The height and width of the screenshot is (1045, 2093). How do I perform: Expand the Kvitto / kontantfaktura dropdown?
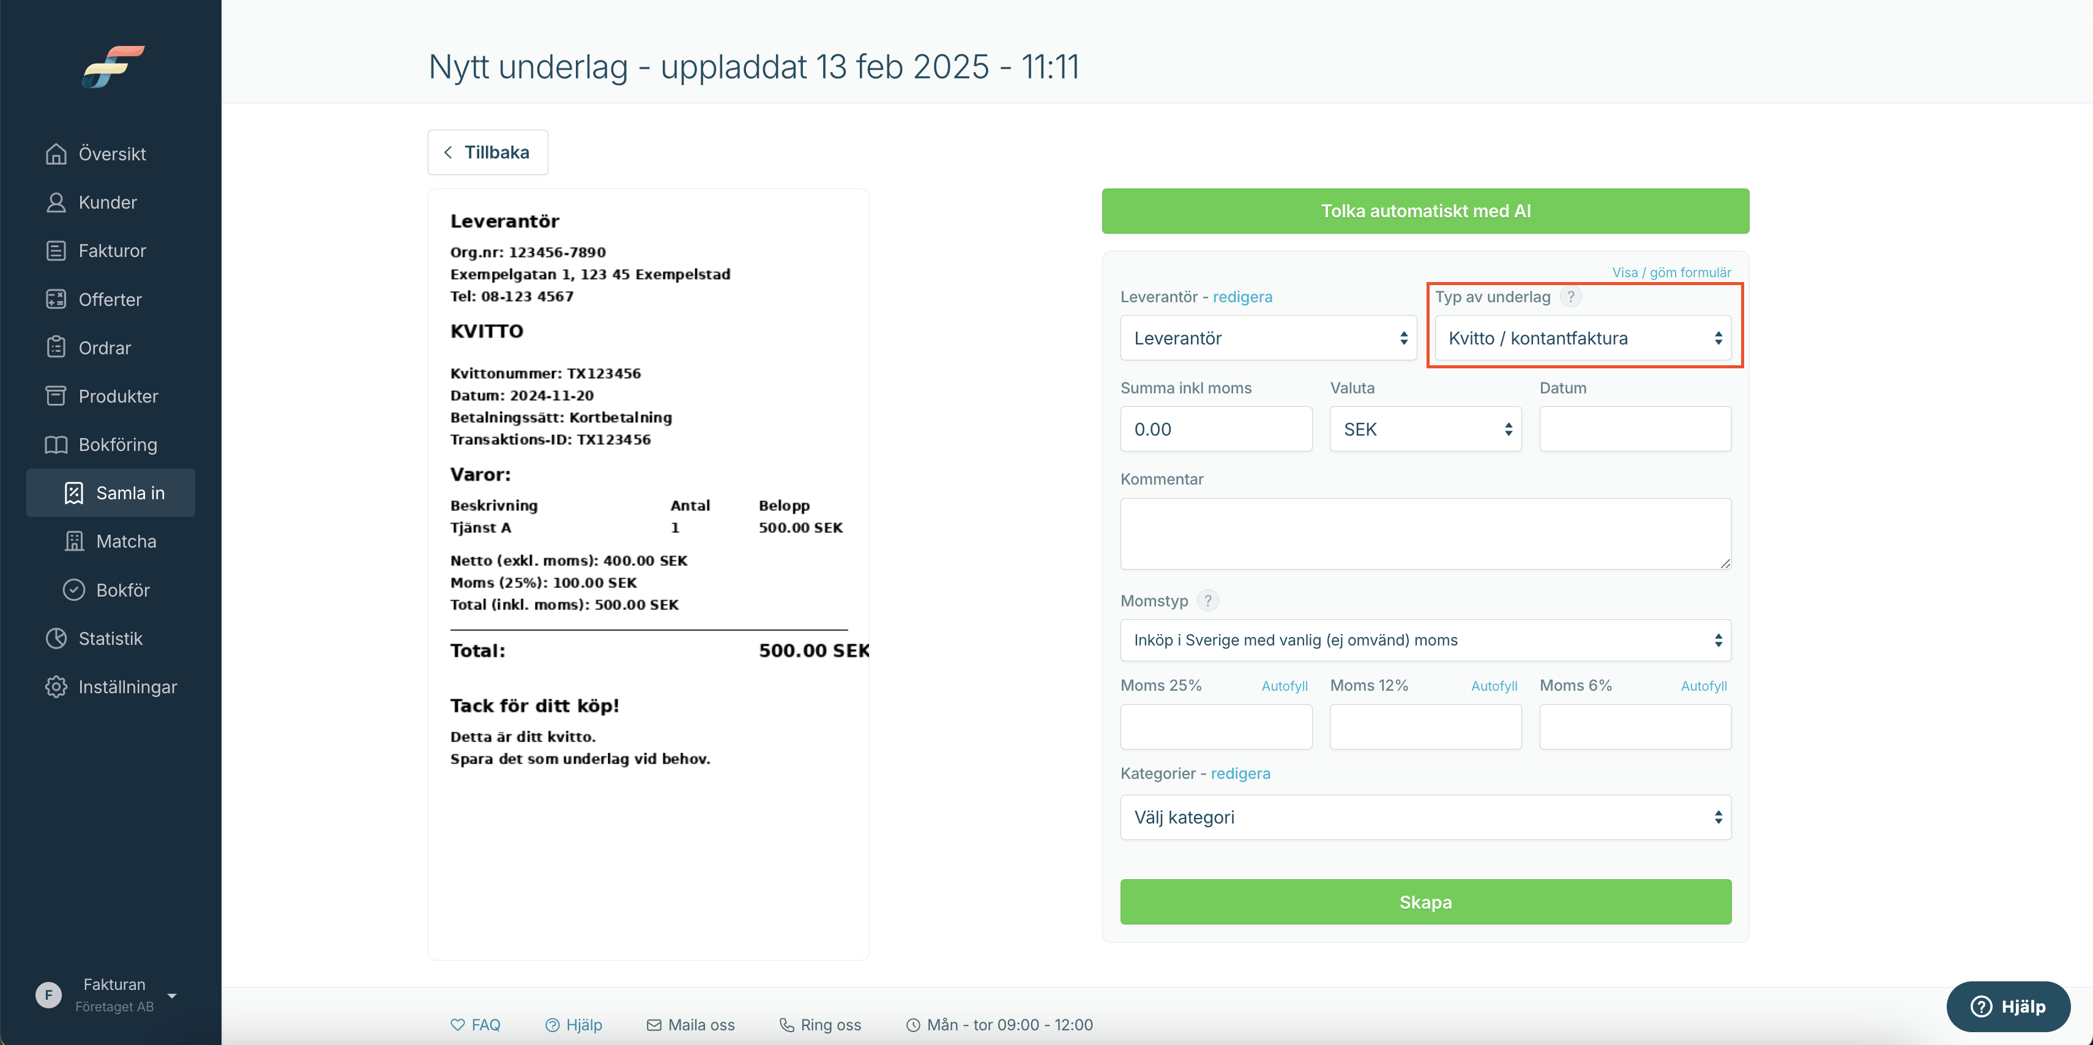[x=1583, y=338]
